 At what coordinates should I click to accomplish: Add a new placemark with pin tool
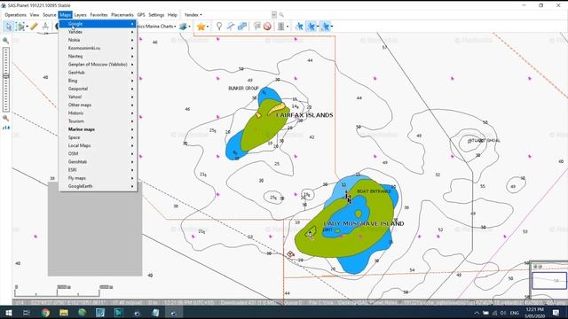pyautogui.click(x=219, y=26)
